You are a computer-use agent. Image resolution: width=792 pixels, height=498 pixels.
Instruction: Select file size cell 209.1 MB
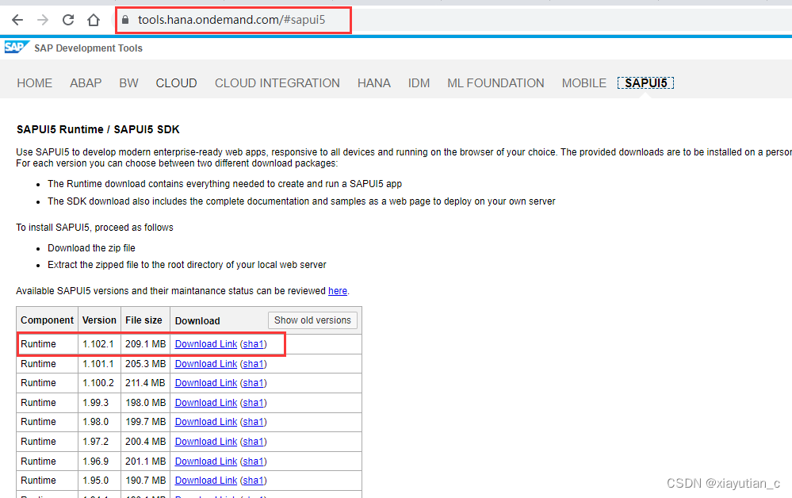click(x=145, y=344)
